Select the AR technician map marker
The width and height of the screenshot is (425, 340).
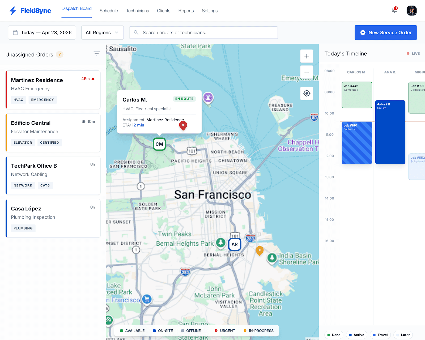235,244
